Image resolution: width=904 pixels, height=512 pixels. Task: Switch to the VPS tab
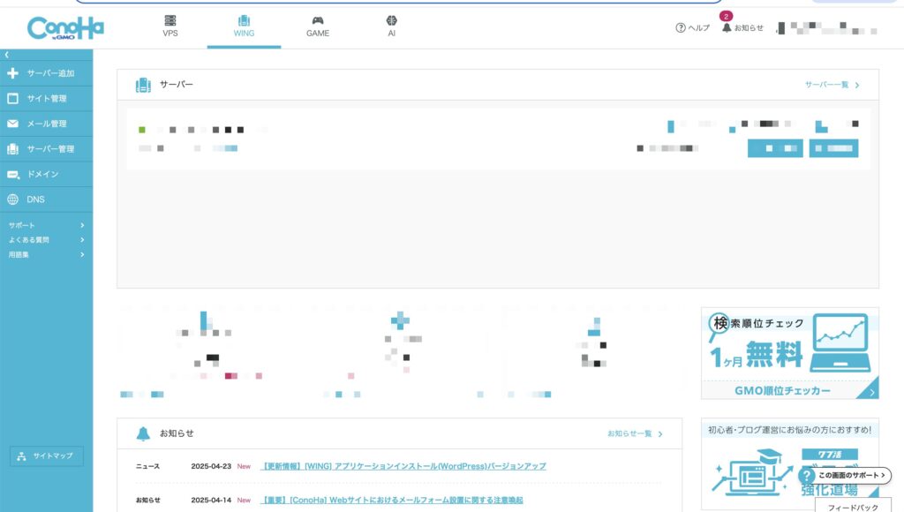(170, 26)
